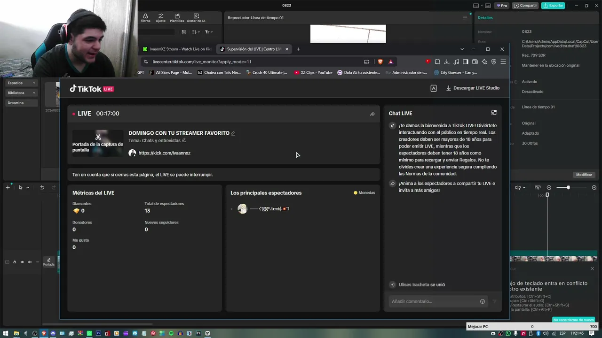
Task: Open Avatar de IA in CapCut
Action: tap(196, 18)
